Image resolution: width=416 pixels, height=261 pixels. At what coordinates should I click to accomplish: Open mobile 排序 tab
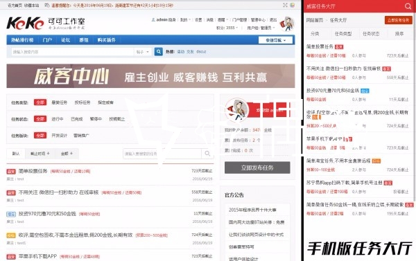point(399,34)
